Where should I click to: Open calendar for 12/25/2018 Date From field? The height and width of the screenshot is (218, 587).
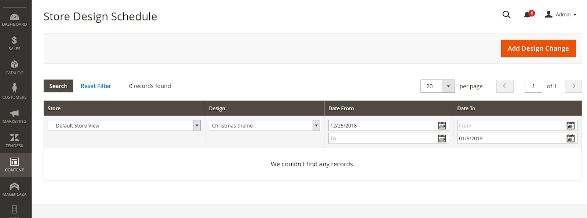(442, 126)
